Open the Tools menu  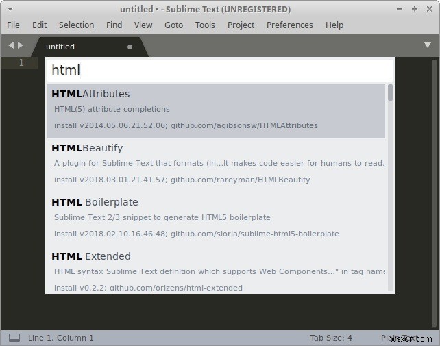(205, 25)
